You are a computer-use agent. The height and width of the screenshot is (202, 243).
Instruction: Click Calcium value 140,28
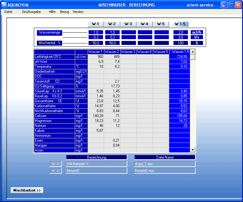pos(96,116)
